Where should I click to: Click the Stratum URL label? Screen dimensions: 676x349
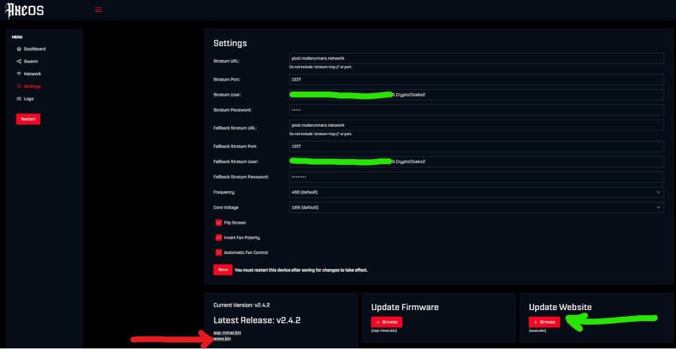point(226,61)
